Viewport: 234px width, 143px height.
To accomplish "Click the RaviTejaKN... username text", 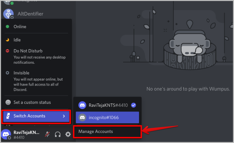I will tap(26, 132).
